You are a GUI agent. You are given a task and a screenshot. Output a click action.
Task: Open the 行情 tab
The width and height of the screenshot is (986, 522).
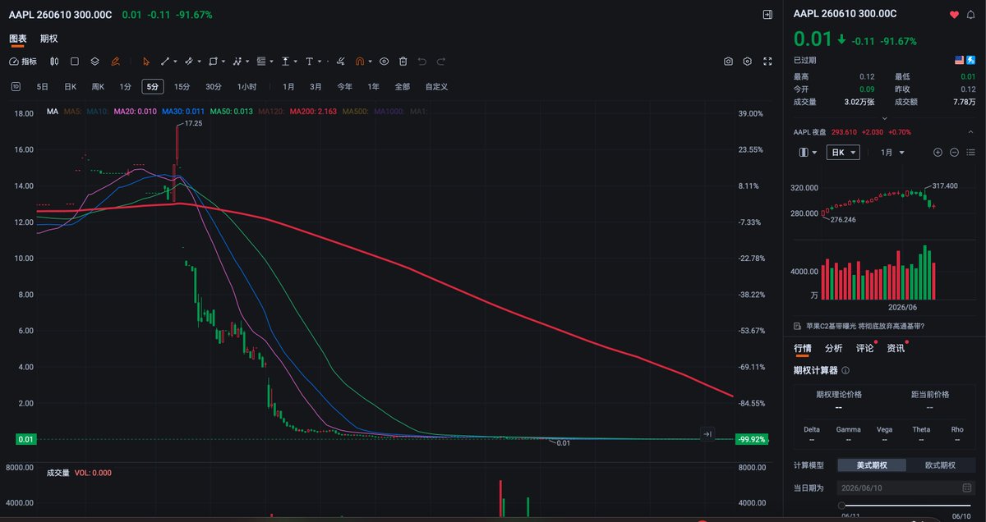pos(803,348)
